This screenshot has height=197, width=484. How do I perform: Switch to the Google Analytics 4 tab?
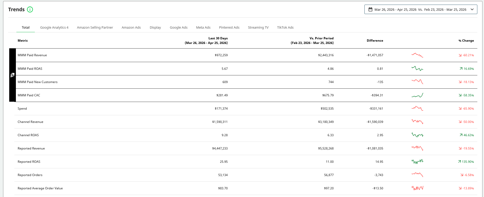(54, 28)
